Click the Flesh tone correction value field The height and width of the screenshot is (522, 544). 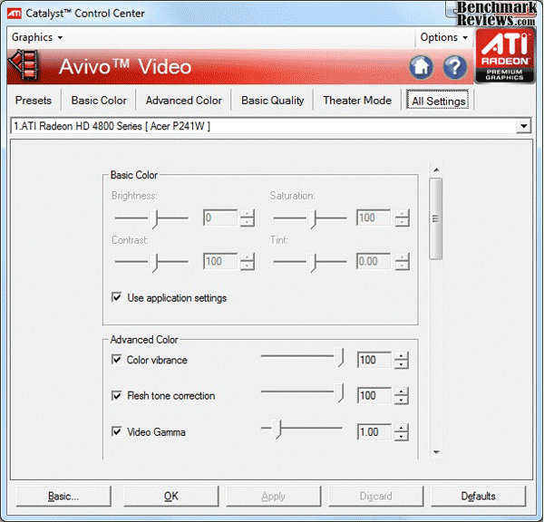pos(374,395)
